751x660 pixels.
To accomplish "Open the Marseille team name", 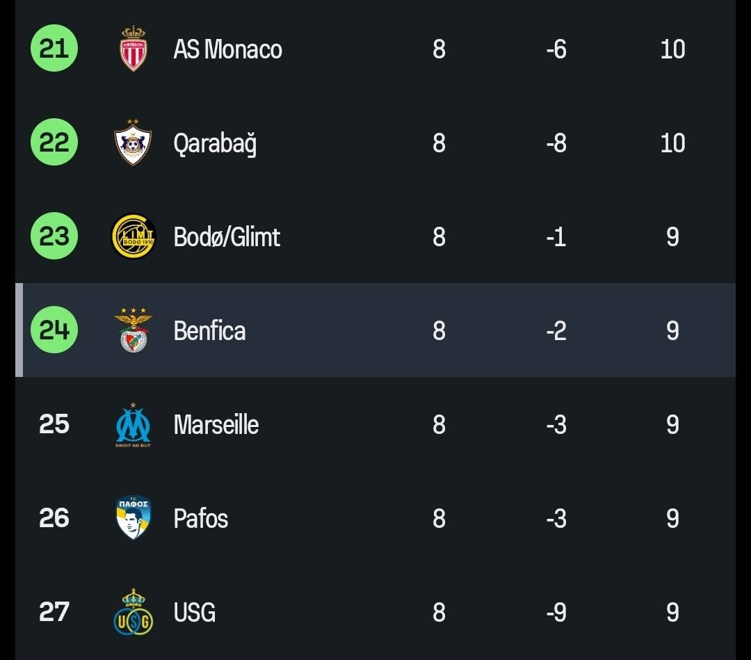I will pyautogui.click(x=216, y=424).
